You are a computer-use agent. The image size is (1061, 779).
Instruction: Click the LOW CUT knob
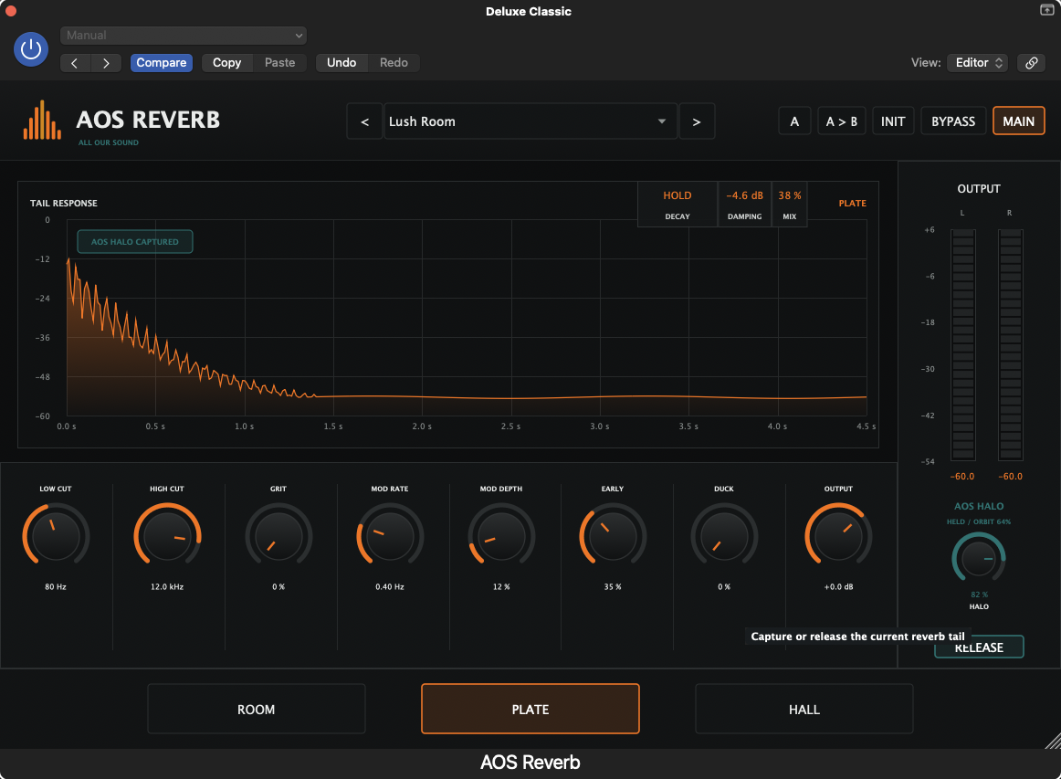point(56,536)
